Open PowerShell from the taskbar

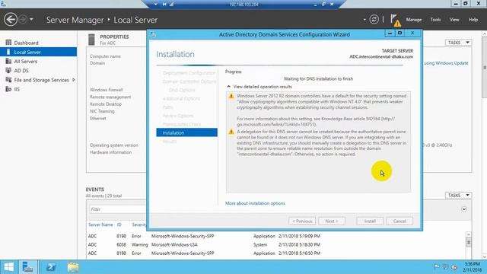tap(51, 267)
